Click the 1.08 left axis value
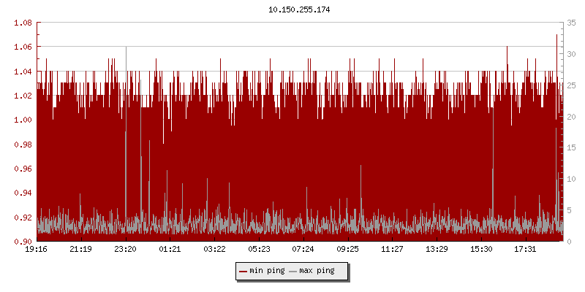The image size is (585, 292). coord(22,23)
